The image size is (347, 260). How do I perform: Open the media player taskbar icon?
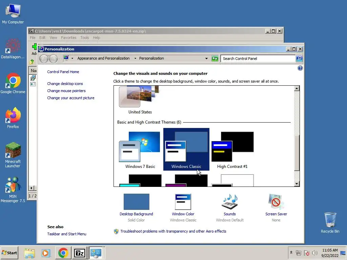[46, 253]
